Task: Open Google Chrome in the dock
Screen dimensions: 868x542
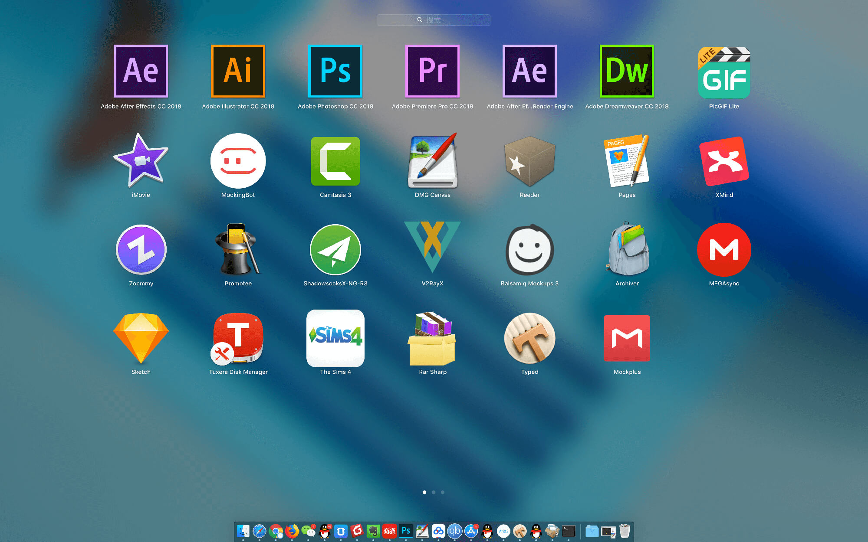Action: [x=276, y=531]
